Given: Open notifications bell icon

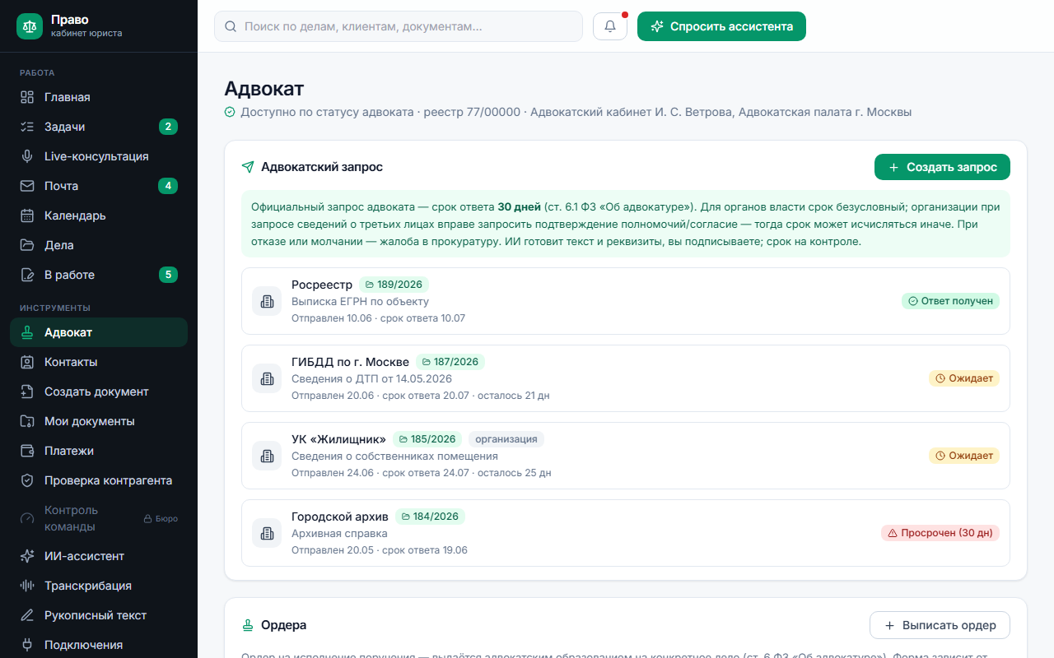Looking at the screenshot, I should point(610,26).
